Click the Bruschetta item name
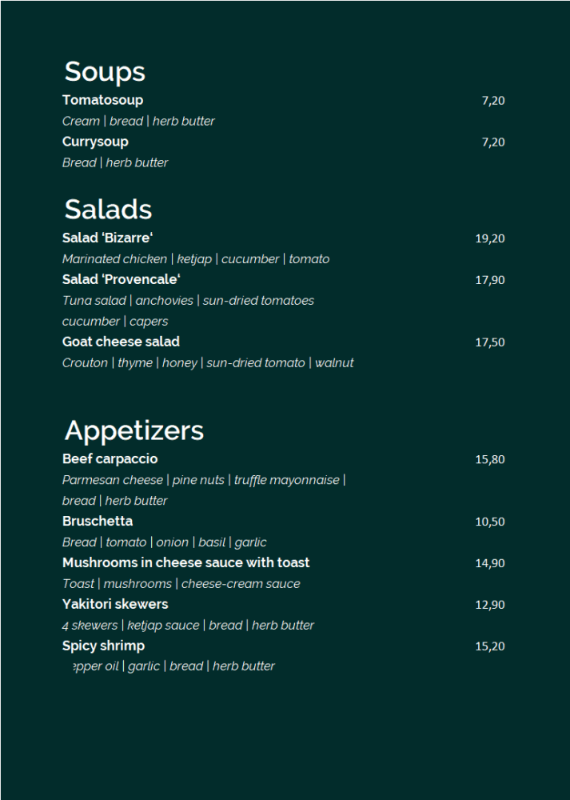The image size is (570, 800). [x=98, y=521]
